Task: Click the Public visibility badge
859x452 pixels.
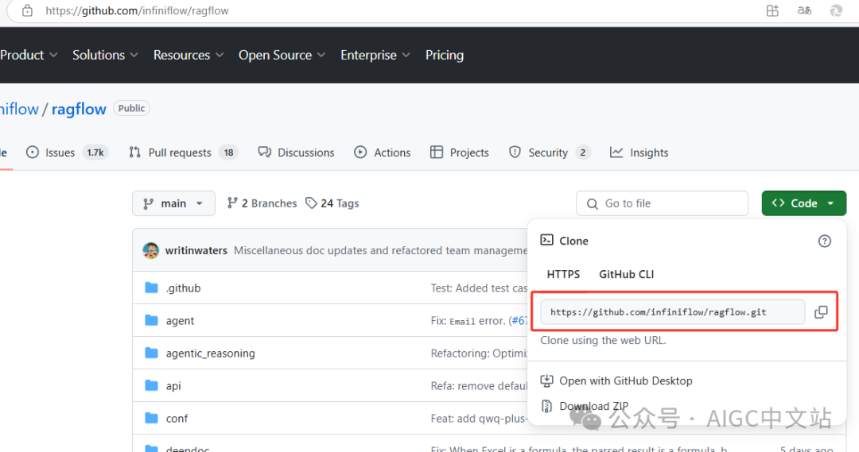Action: pyautogui.click(x=131, y=108)
